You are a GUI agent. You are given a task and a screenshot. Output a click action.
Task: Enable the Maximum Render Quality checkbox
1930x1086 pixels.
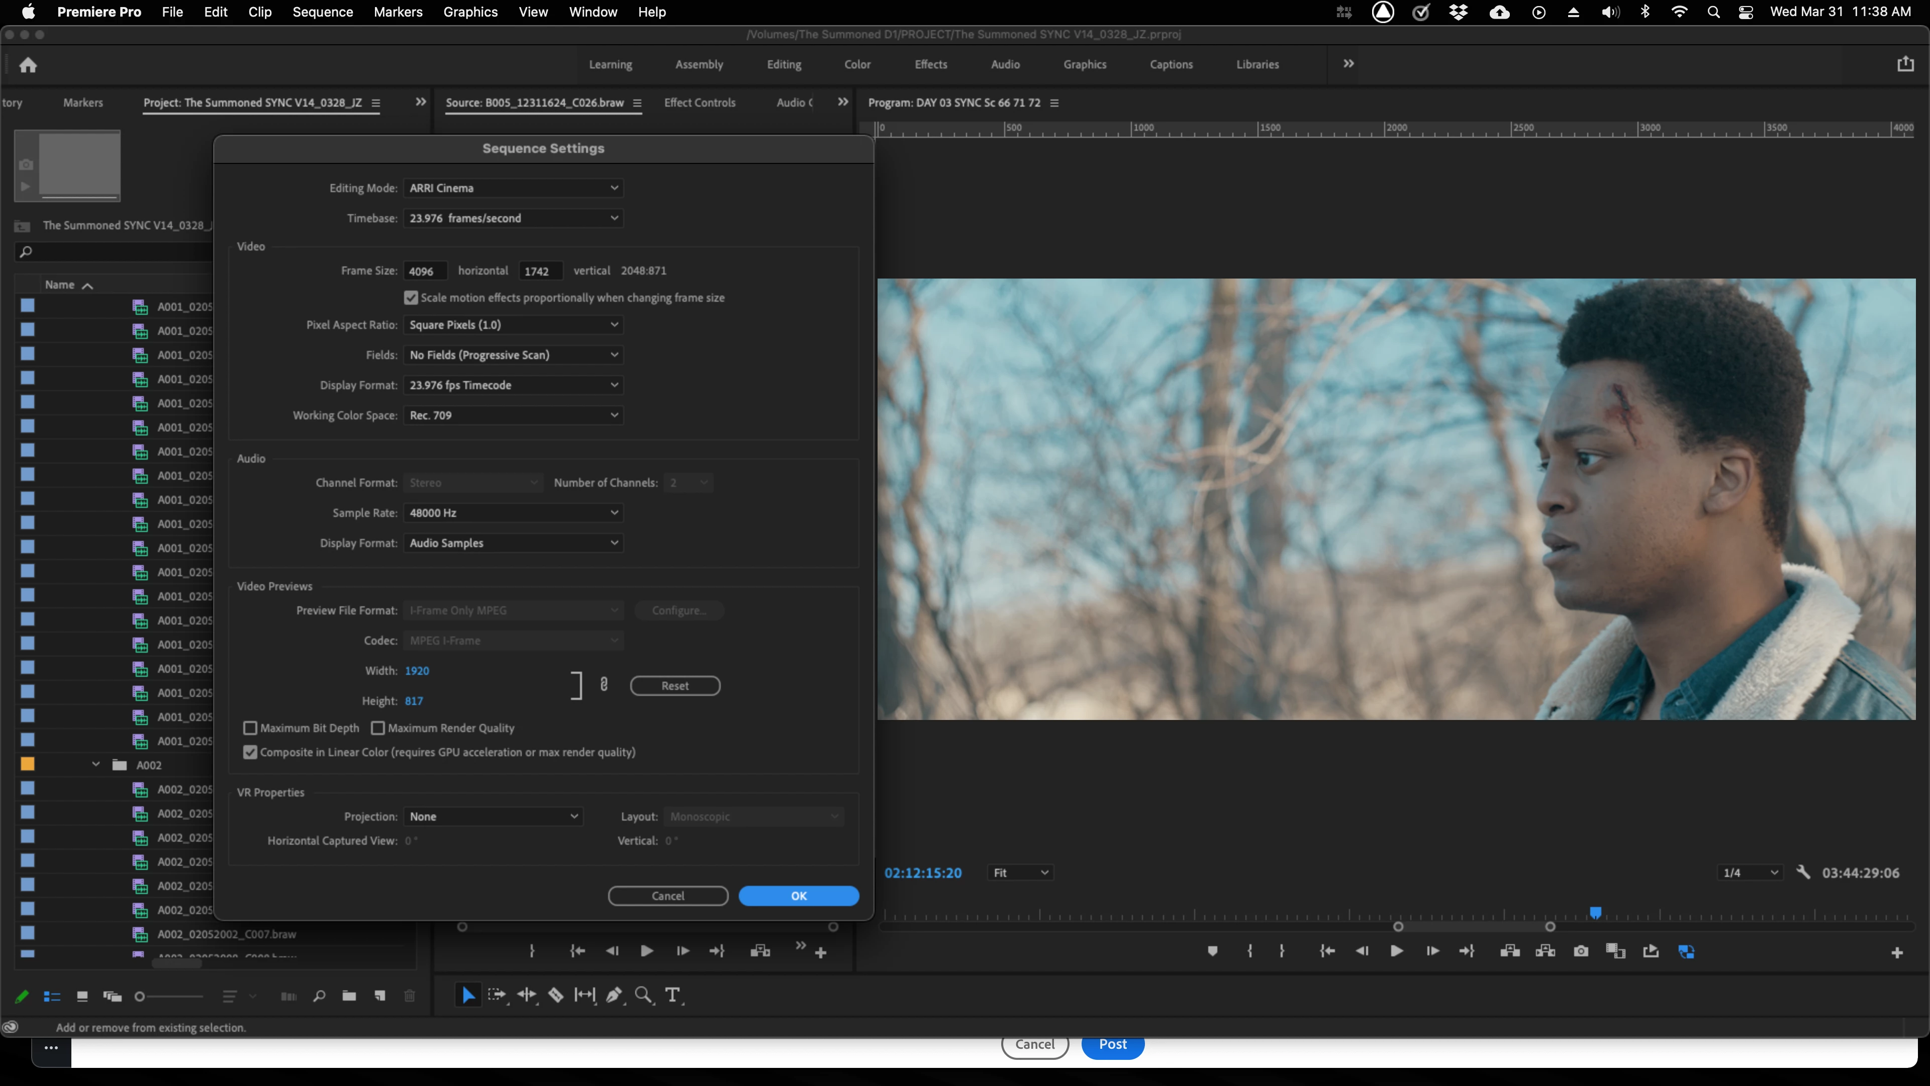point(378,728)
